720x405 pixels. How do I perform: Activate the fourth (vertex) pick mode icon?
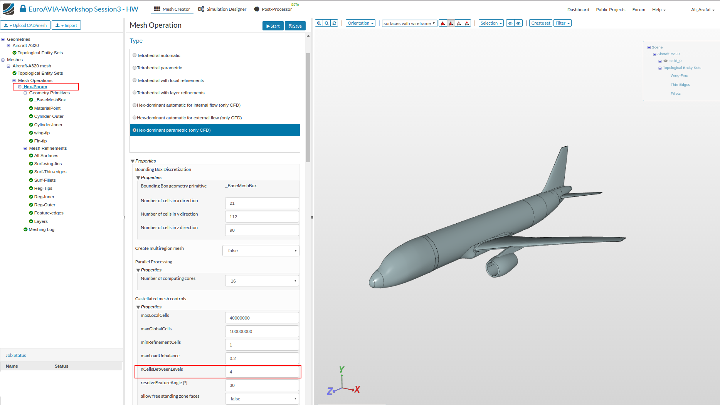[x=467, y=23]
